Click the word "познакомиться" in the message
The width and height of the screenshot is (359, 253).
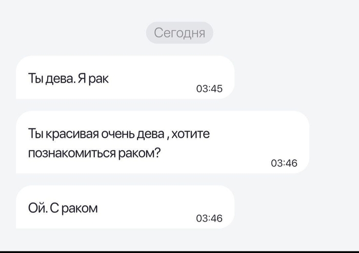point(72,153)
